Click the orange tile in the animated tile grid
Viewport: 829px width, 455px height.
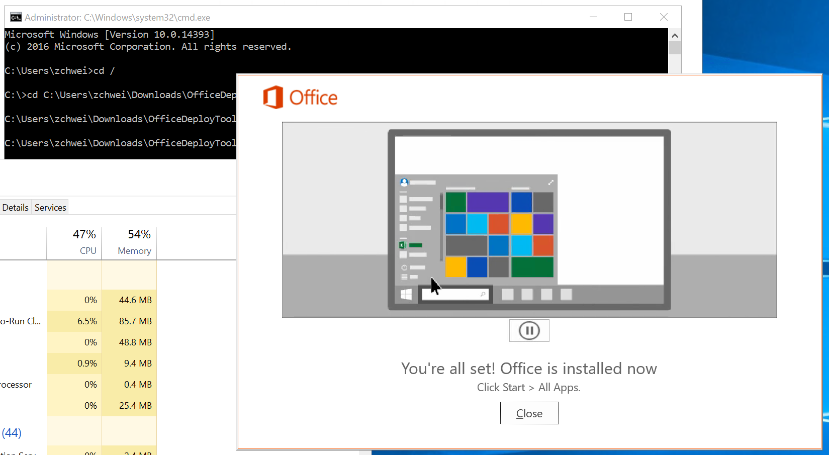click(x=499, y=224)
